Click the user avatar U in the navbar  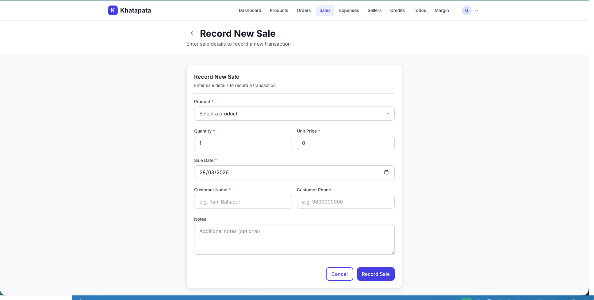pos(466,10)
